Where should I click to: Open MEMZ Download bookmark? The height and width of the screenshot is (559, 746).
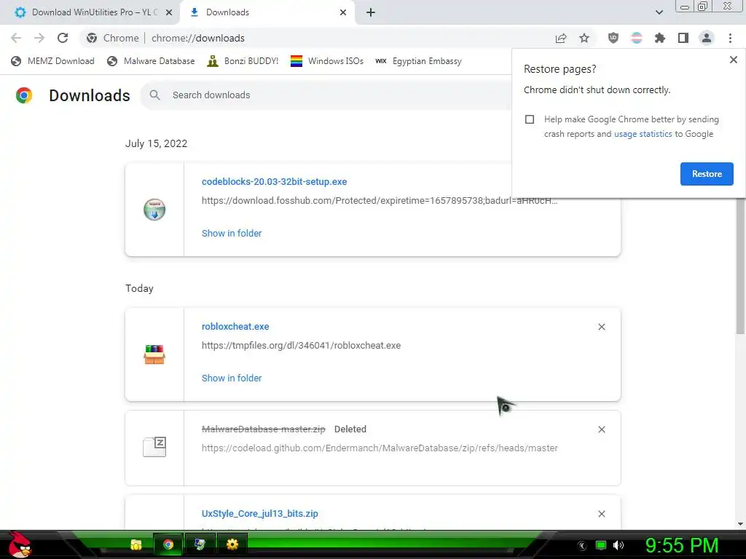[x=52, y=61]
